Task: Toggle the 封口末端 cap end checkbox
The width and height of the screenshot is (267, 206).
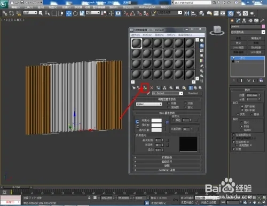Action: (242, 110)
